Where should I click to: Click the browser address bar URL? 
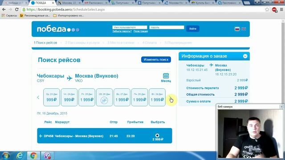(65, 9)
